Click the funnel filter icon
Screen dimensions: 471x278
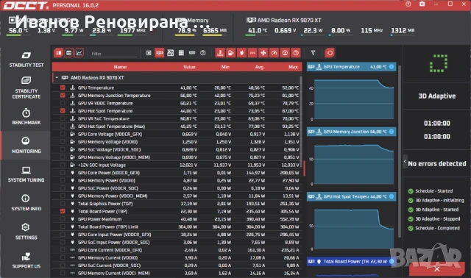313,53
